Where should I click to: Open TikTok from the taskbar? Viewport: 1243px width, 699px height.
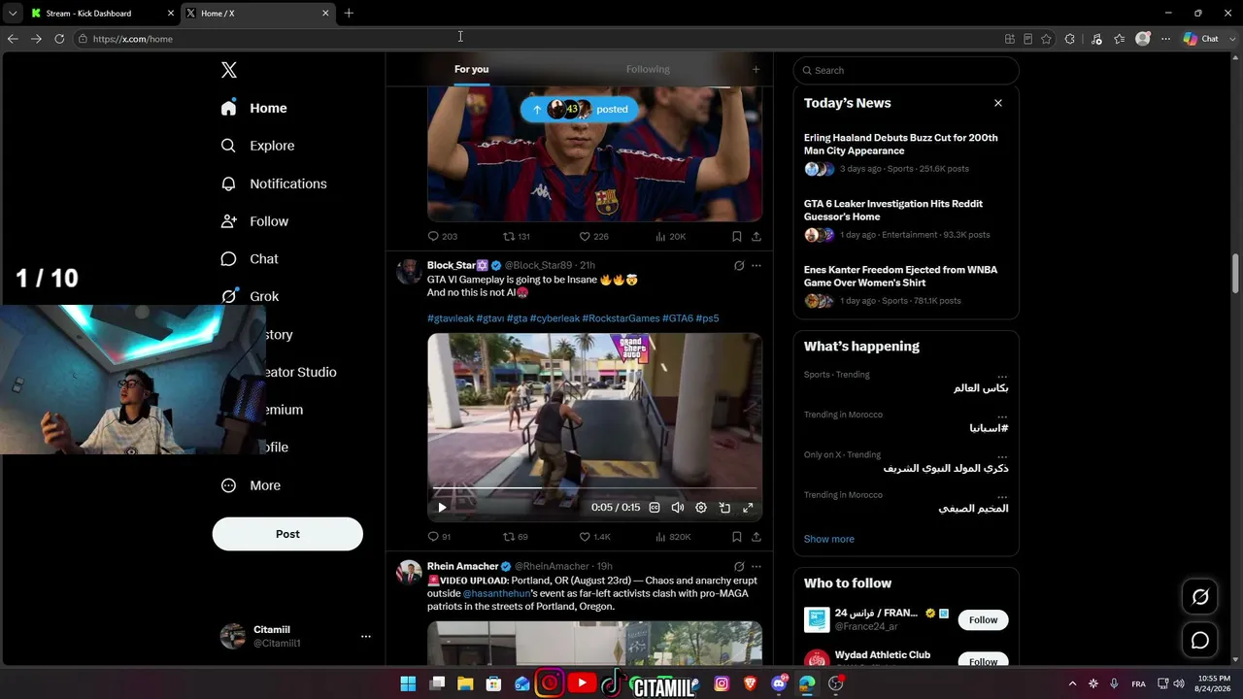pyautogui.click(x=611, y=683)
